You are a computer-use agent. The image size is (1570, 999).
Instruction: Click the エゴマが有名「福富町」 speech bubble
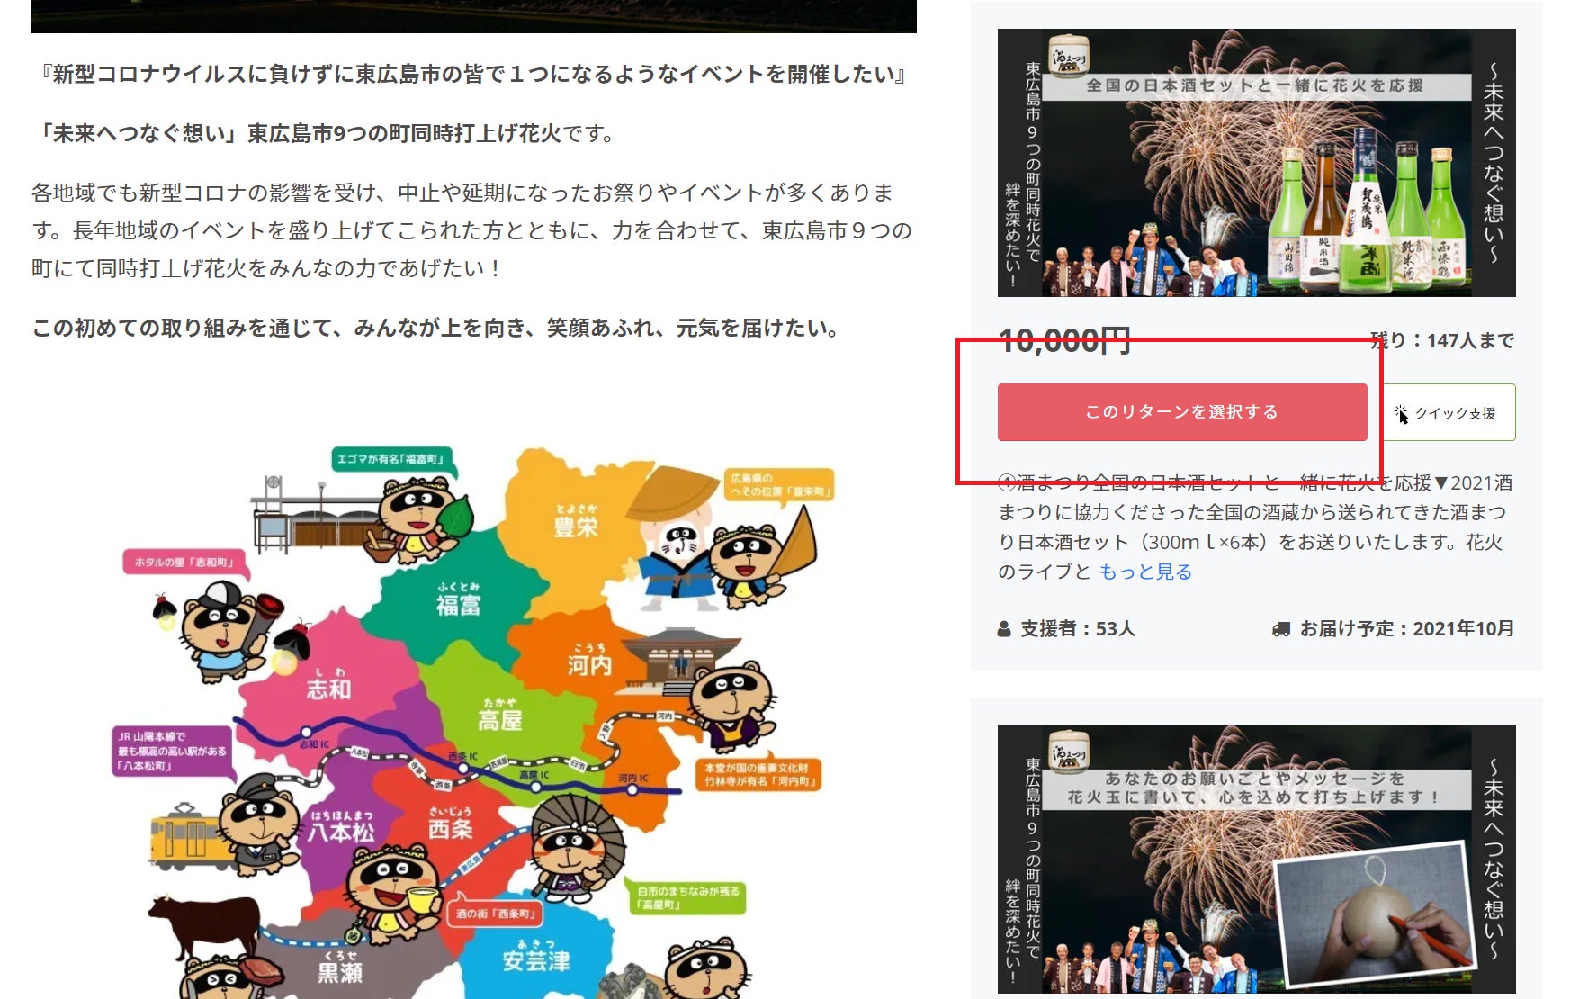tap(390, 460)
